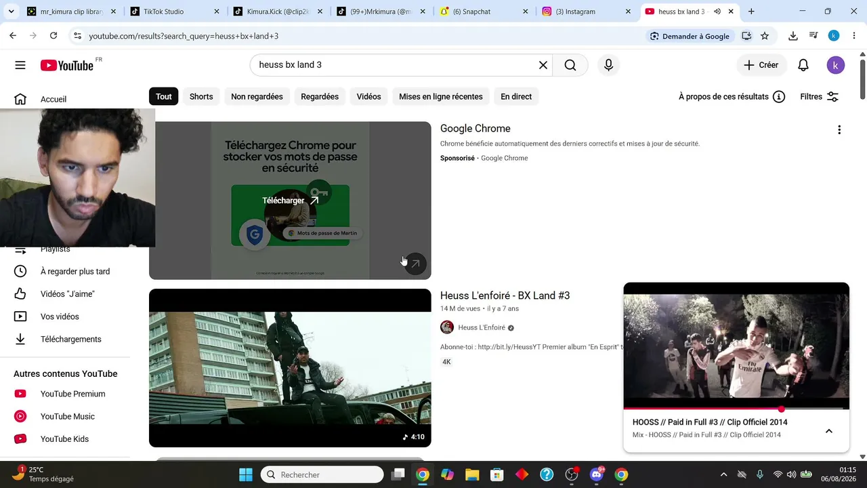The image size is (867, 488).
Task: Open File Explorer from the taskbar
Action: 472,474
